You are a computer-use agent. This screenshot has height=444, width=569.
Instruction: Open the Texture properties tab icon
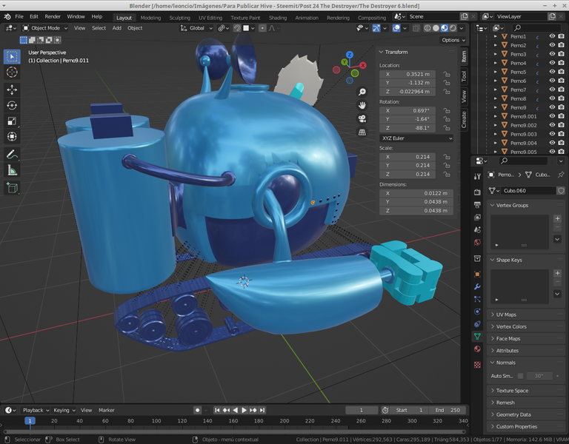click(x=477, y=365)
